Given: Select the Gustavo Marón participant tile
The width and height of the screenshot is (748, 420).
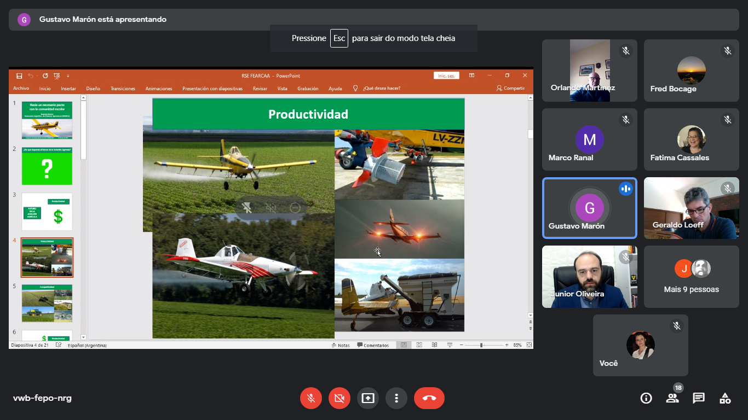Looking at the screenshot, I should tap(589, 208).
